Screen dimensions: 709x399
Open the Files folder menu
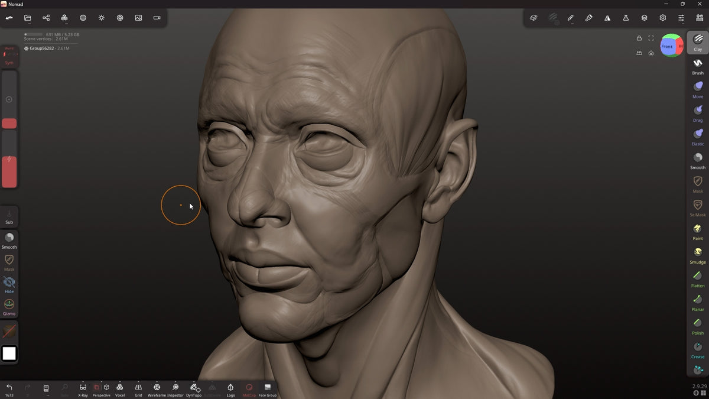28,18
